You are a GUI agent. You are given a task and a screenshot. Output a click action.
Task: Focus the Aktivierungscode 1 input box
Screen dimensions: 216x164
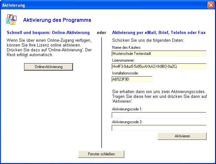click(x=159, y=115)
